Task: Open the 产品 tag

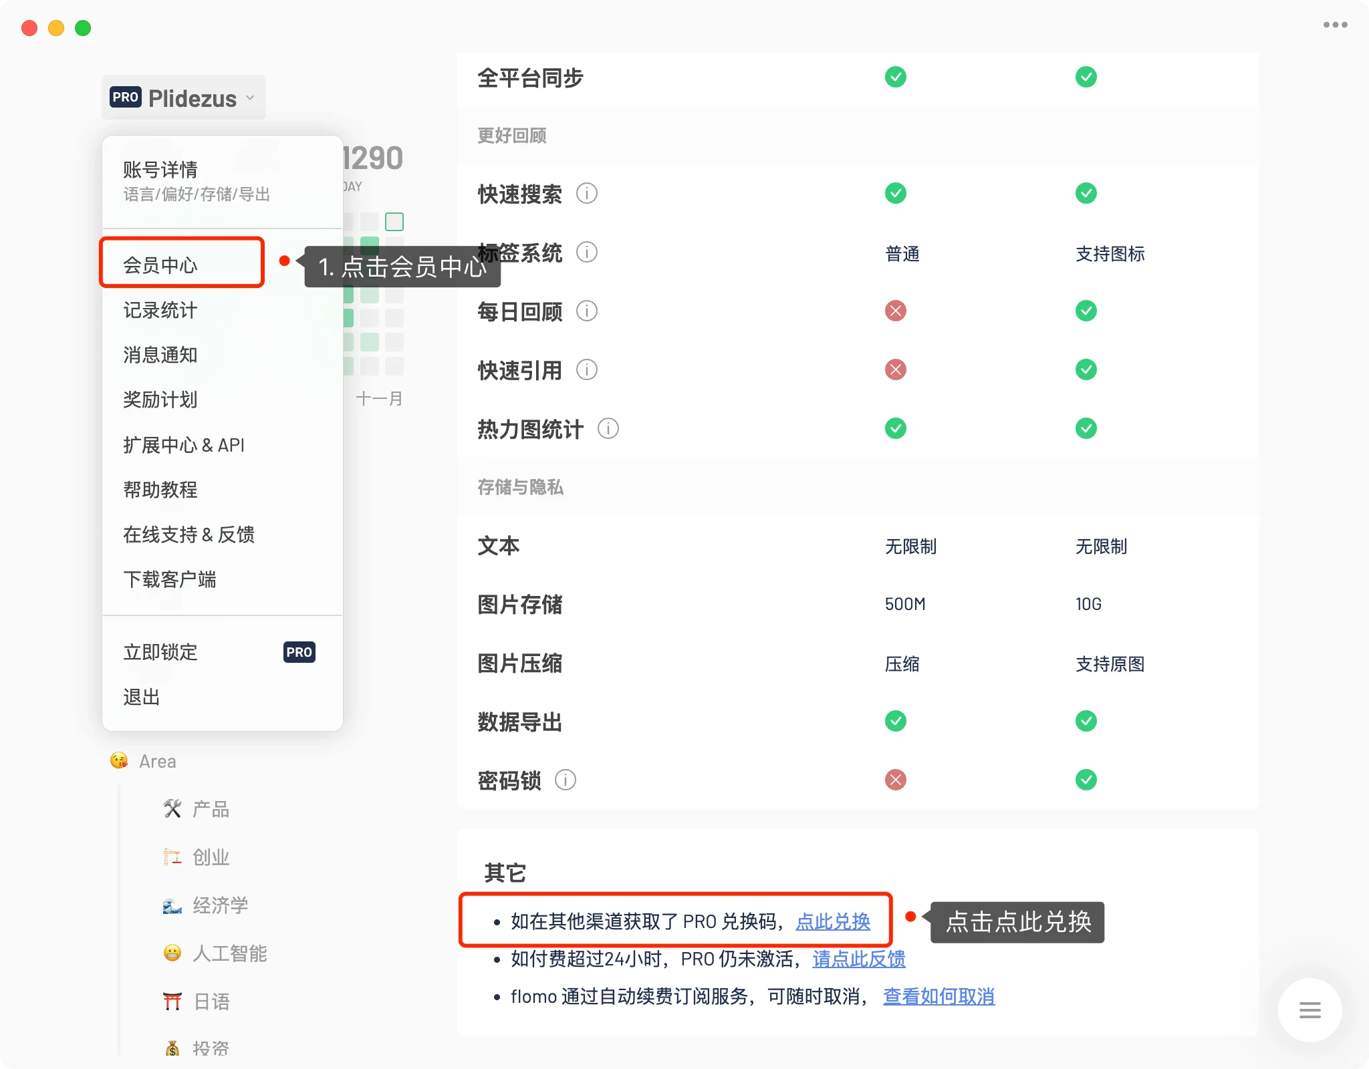Action: (x=211, y=810)
